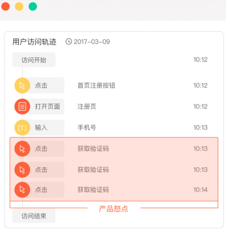Click the 访问结束 button

(34, 216)
